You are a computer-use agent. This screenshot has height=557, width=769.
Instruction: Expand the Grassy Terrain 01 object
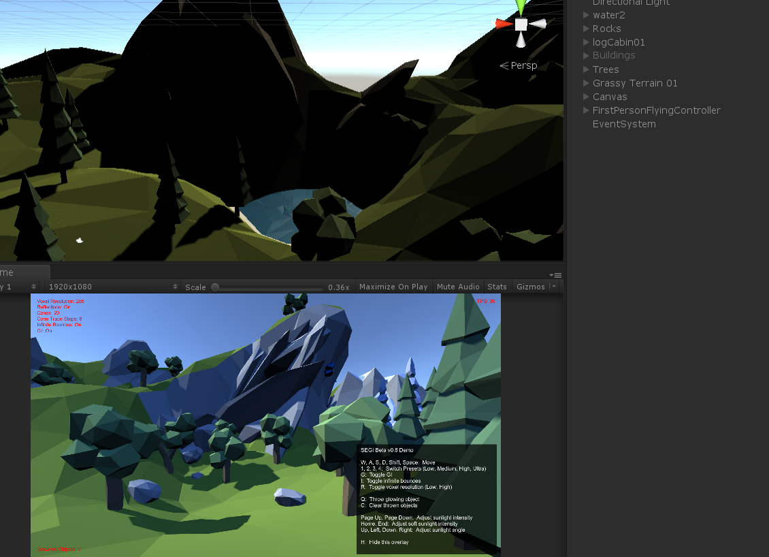coord(585,83)
